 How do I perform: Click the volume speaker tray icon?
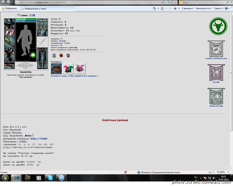(x=214, y=178)
